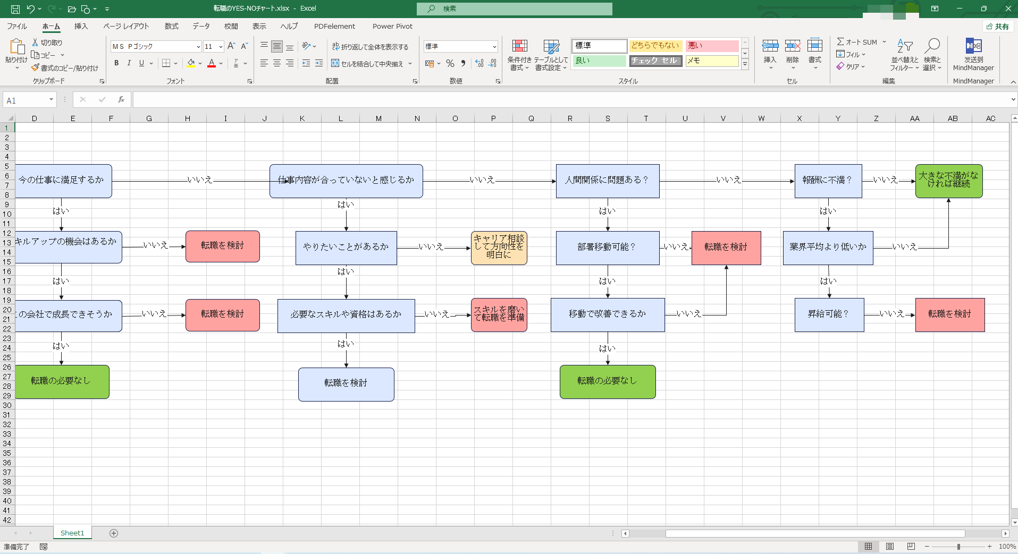
Task: Open the データ ribbon tab
Action: 201,26
